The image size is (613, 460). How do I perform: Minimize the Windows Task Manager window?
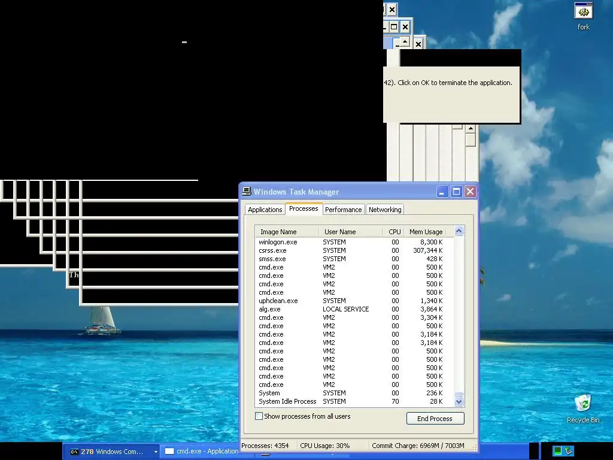tap(442, 192)
